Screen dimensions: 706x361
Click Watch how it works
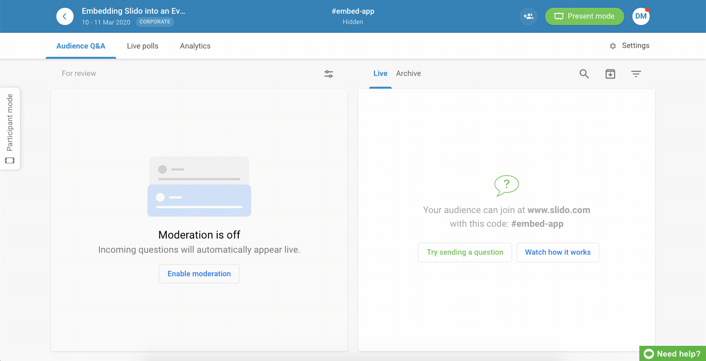(558, 252)
